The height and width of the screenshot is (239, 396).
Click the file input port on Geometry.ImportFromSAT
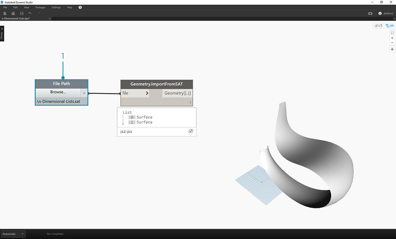click(135, 93)
